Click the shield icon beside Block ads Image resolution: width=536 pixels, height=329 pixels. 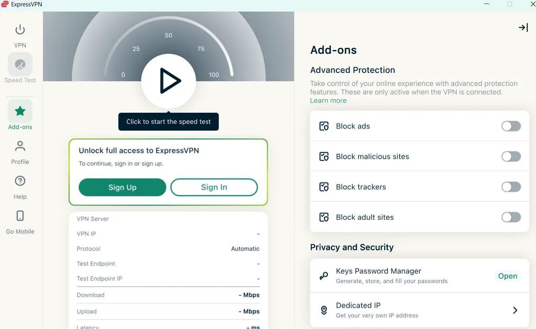click(324, 126)
